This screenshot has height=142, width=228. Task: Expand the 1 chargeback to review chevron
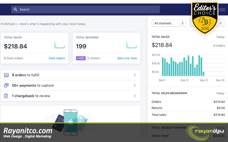pos(135,96)
